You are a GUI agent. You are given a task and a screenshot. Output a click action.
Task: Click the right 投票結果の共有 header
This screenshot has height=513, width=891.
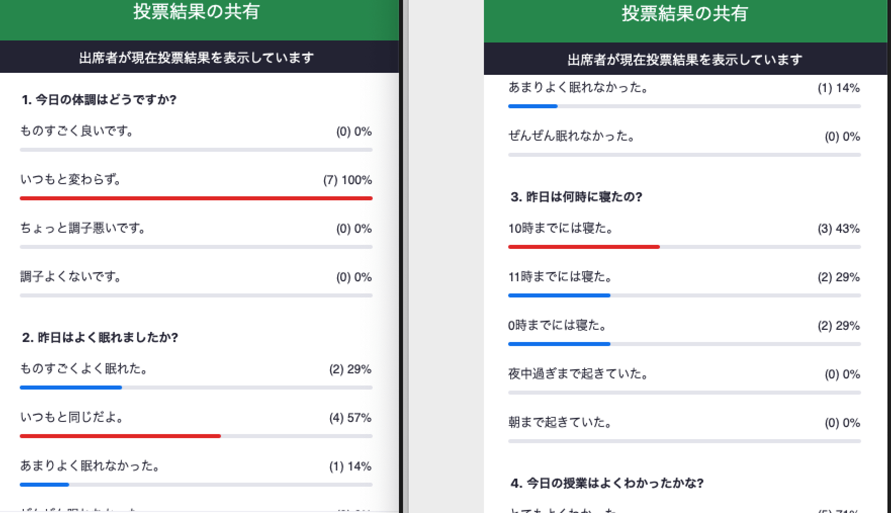coord(685,14)
